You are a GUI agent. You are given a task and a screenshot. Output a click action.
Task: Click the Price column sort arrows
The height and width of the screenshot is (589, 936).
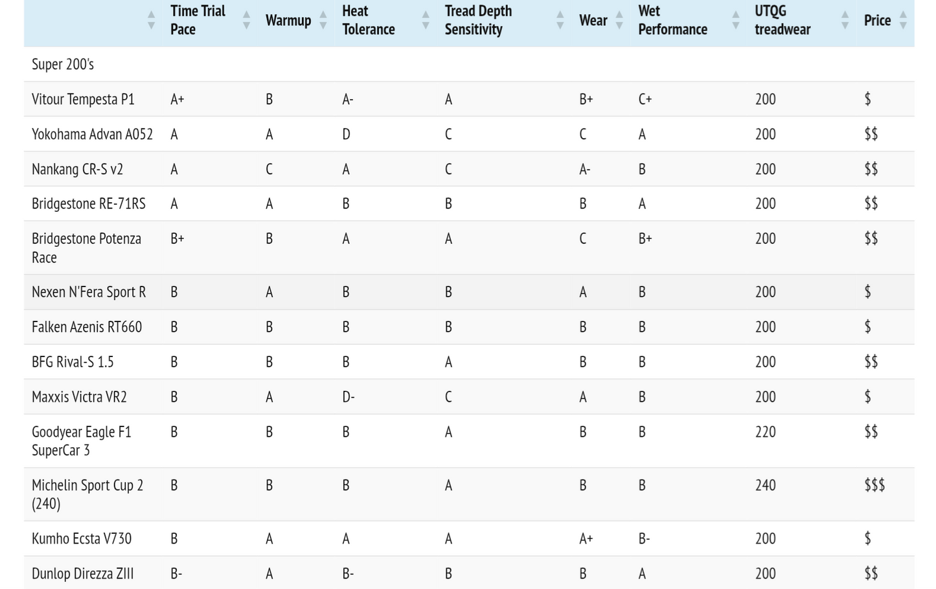pyautogui.click(x=903, y=20)
